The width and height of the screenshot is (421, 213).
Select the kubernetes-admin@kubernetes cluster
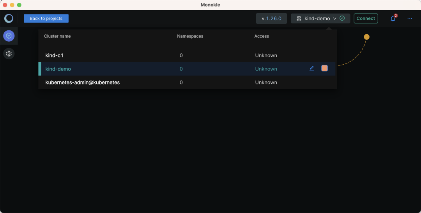188,82
